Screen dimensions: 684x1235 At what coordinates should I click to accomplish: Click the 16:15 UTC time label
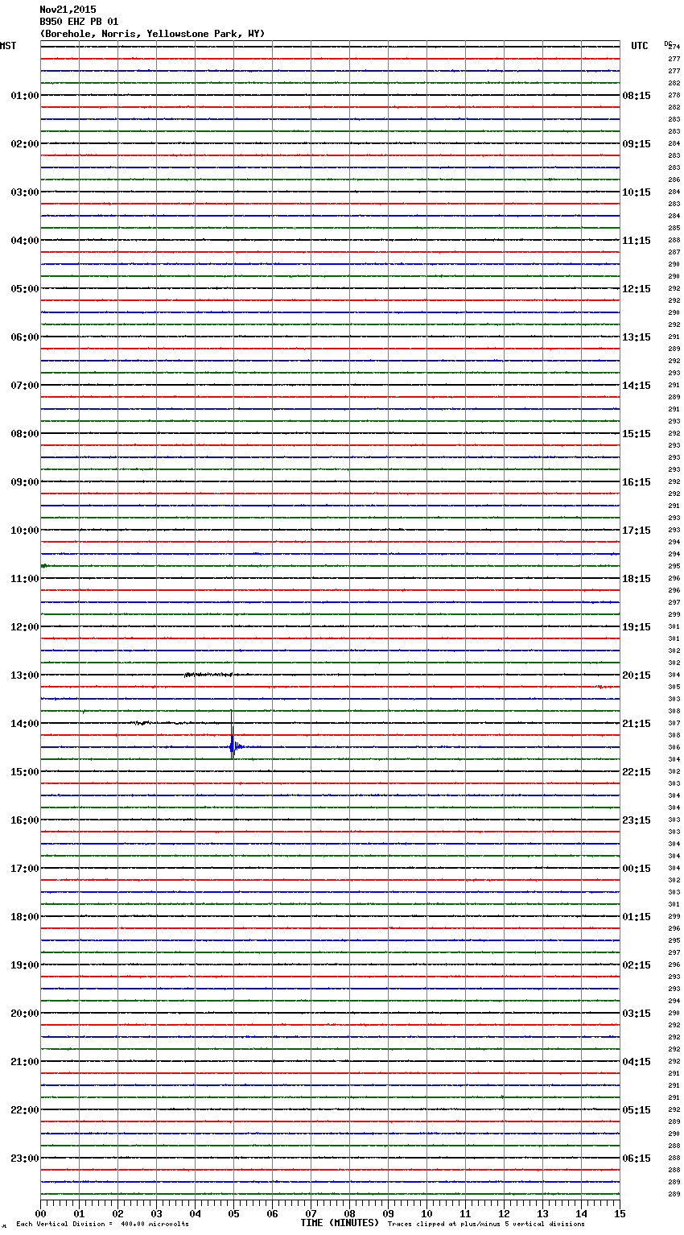click(x=637, y=482)
